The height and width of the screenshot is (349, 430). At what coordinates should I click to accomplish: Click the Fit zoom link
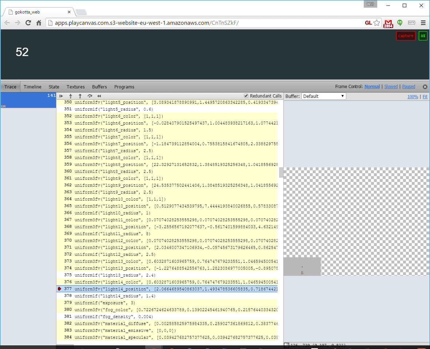tap(425, 96)
